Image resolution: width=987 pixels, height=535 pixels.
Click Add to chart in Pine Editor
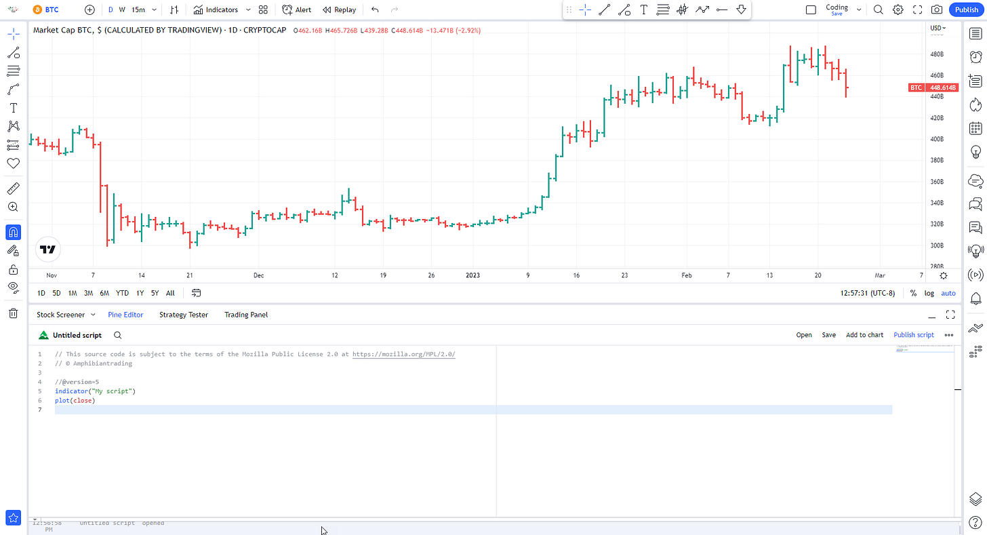864,335
